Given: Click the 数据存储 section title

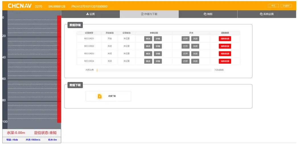Looking at the screenshot, I should click(75, 25).
